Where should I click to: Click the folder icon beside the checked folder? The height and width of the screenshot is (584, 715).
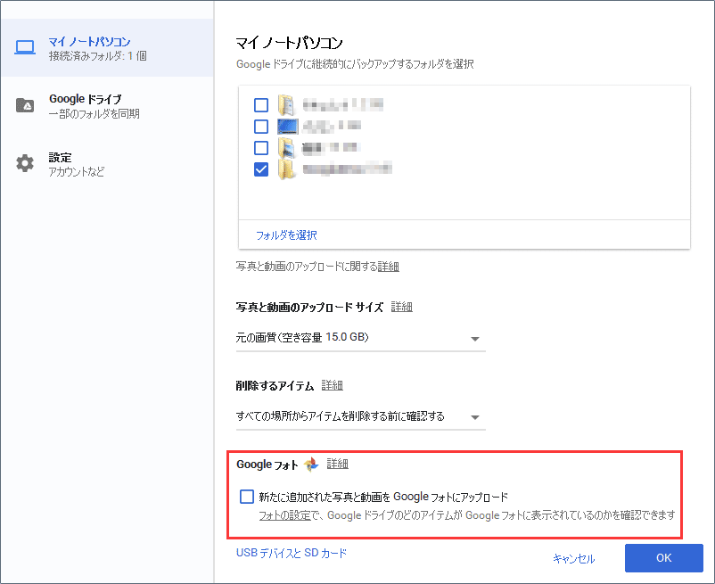(285, 169)
